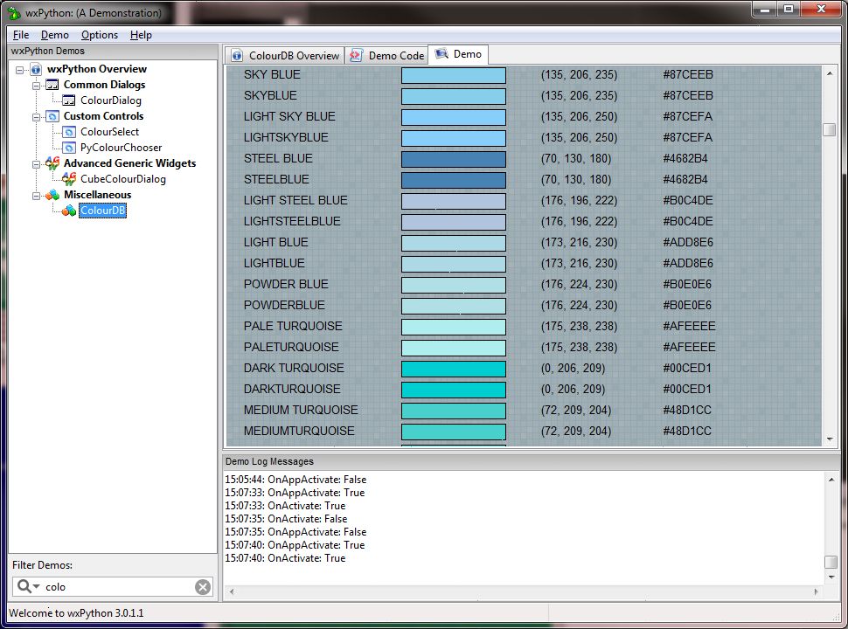
Task: Click the Filter Demos search input field
Action: [113, 587]
